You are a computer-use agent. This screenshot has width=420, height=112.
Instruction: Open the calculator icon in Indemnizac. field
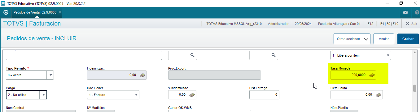(142, 75)
